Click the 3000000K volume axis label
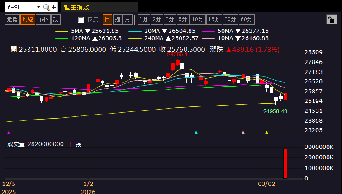This screenshot has width=342, height=194. (319, 147)
